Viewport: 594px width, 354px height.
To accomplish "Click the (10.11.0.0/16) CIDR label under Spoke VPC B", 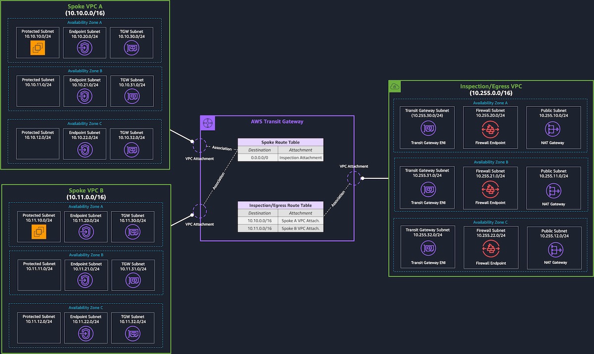I will [86, 197].
